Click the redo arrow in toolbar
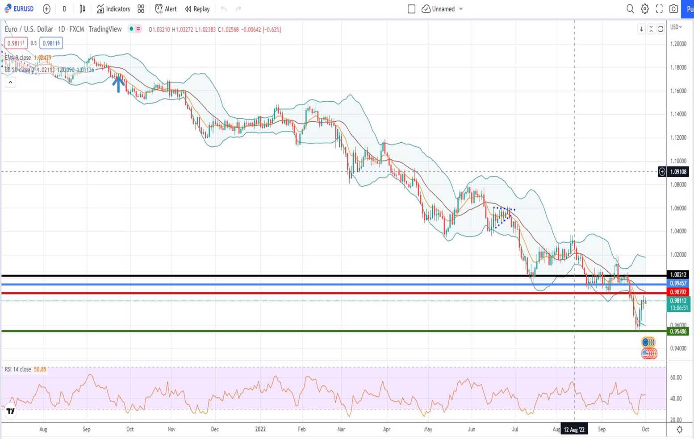694x439 pixels. tap(238, 9)
